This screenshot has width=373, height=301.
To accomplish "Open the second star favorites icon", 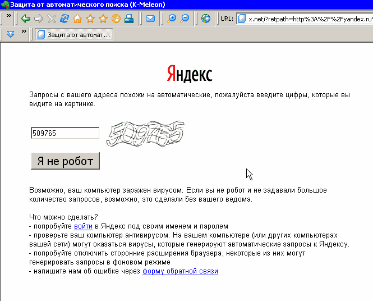I will (103, 19).
